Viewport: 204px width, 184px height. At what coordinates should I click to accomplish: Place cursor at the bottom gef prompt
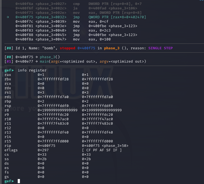coord(19,181)
